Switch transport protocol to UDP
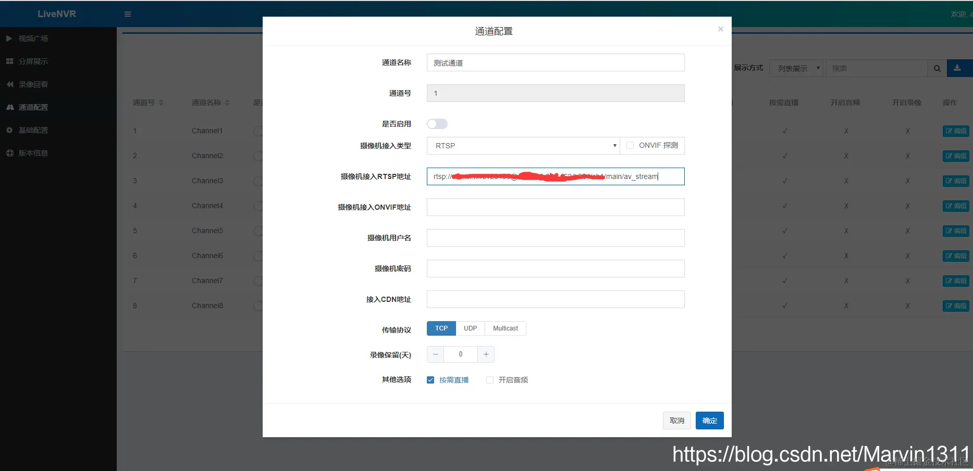Viewport: 973px width, 471px height. pos(470,328)
